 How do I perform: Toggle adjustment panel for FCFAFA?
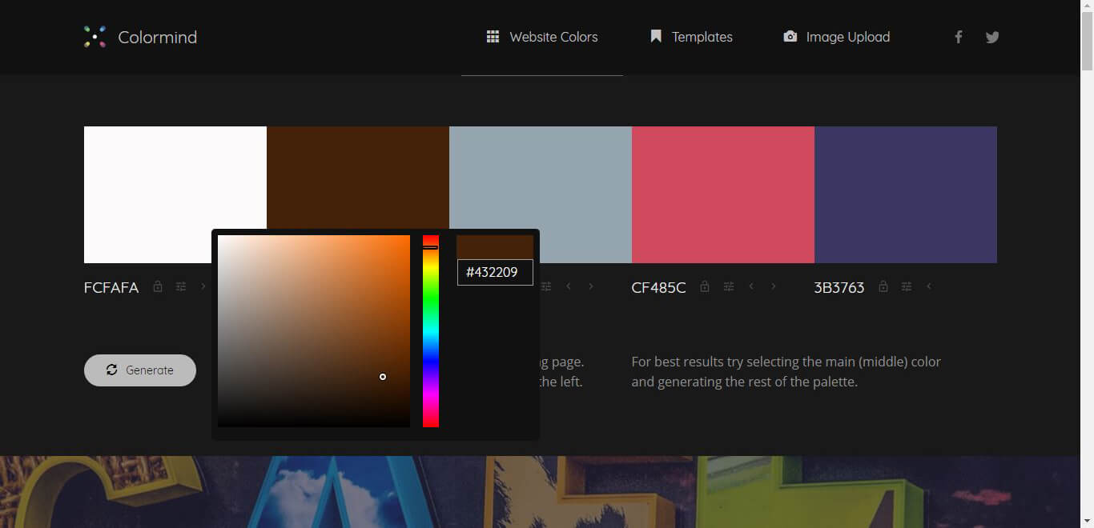(182, 286)
